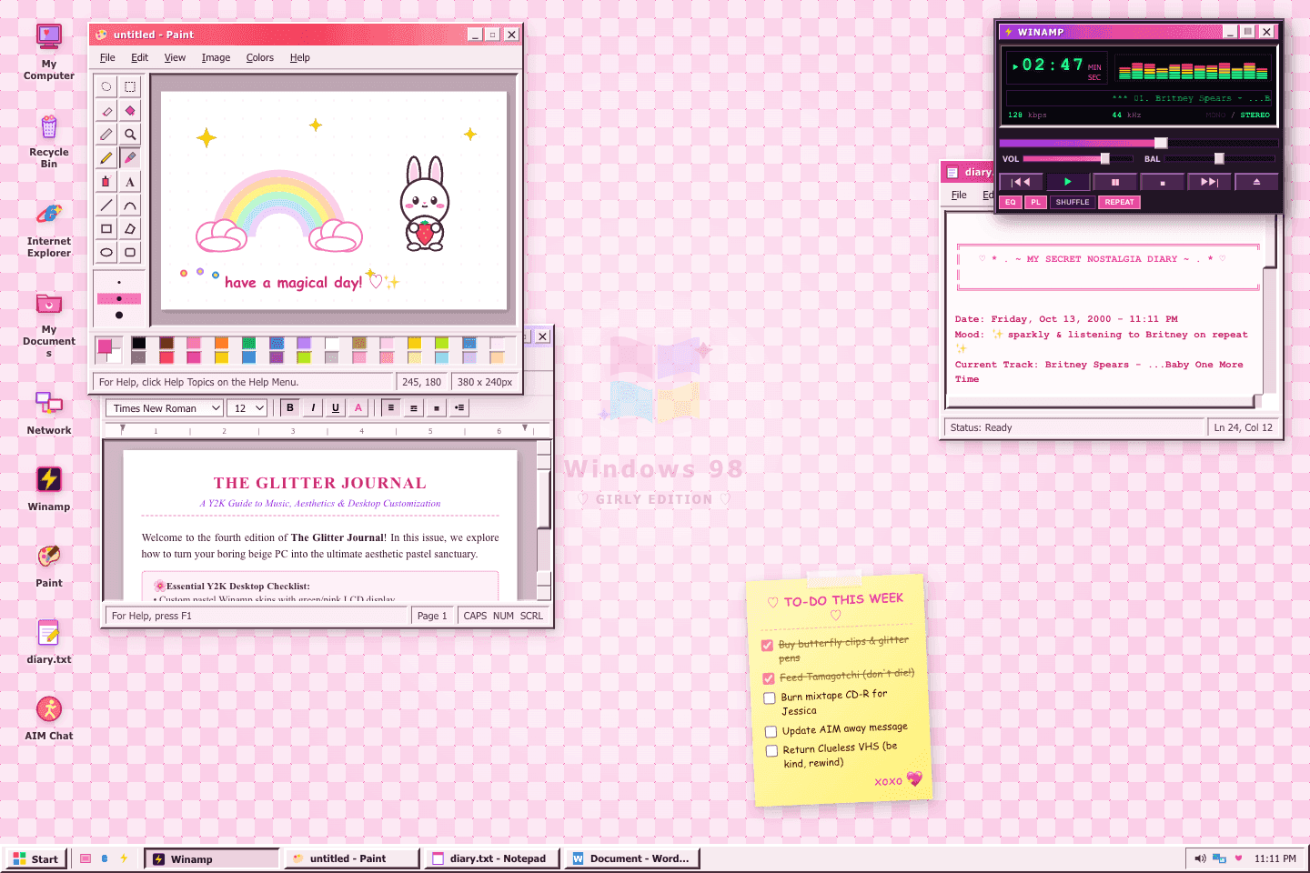Stop Winamp playback

pos(1163,182)
